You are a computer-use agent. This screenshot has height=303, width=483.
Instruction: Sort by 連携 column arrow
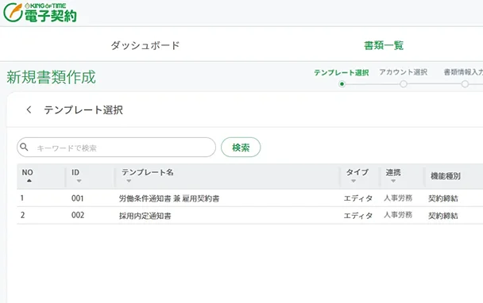click(393, 181)
